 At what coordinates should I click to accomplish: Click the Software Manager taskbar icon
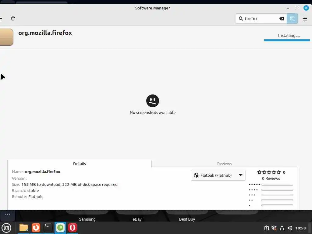60,228
